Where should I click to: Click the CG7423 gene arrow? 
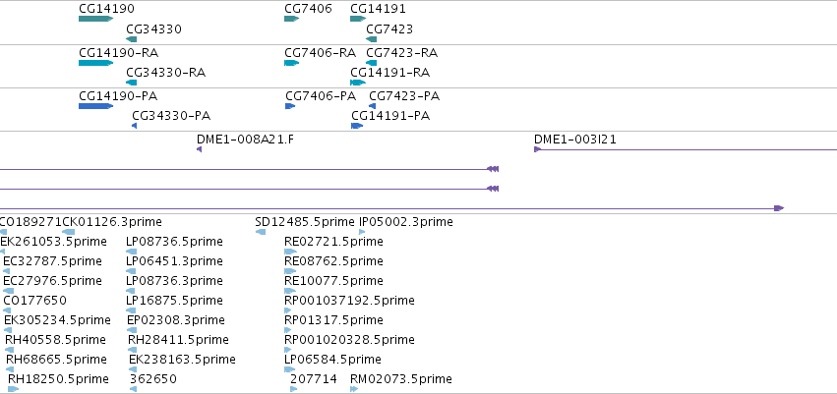[372, 39]
